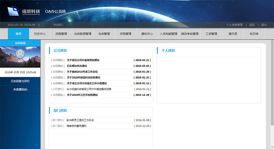The image size is (274, 149).
Task: Click the member avatar icon in sidebar
Action: coord(20,54)
